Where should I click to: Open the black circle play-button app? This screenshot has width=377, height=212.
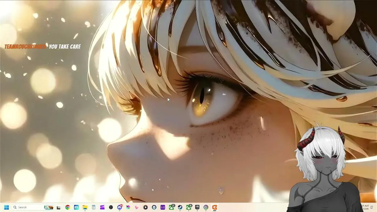click(x=145, y=207)
